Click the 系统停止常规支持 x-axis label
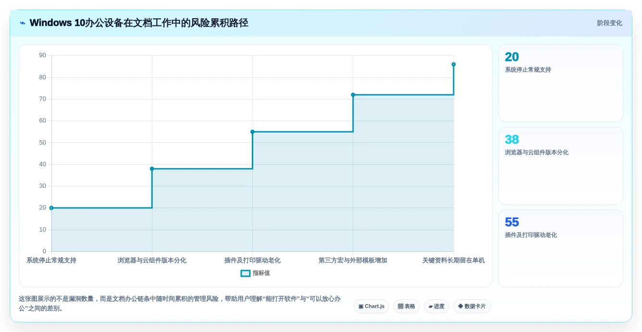642x332 pixels. pyautogui.click(x=51, y=260)
